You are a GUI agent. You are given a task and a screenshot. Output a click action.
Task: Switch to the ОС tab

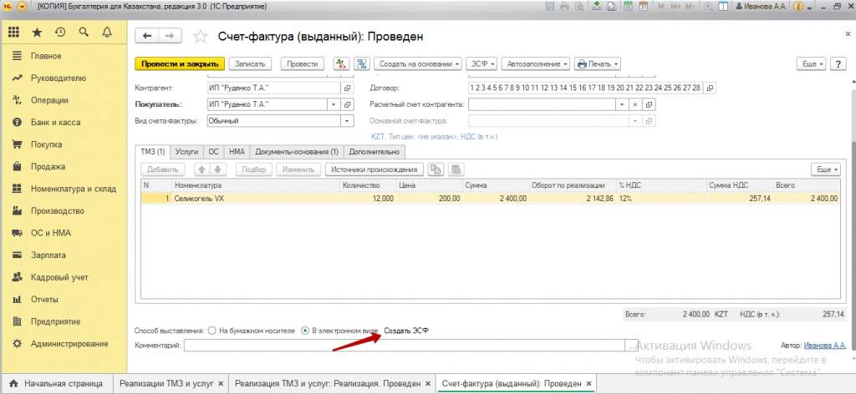tap(213, 152)
